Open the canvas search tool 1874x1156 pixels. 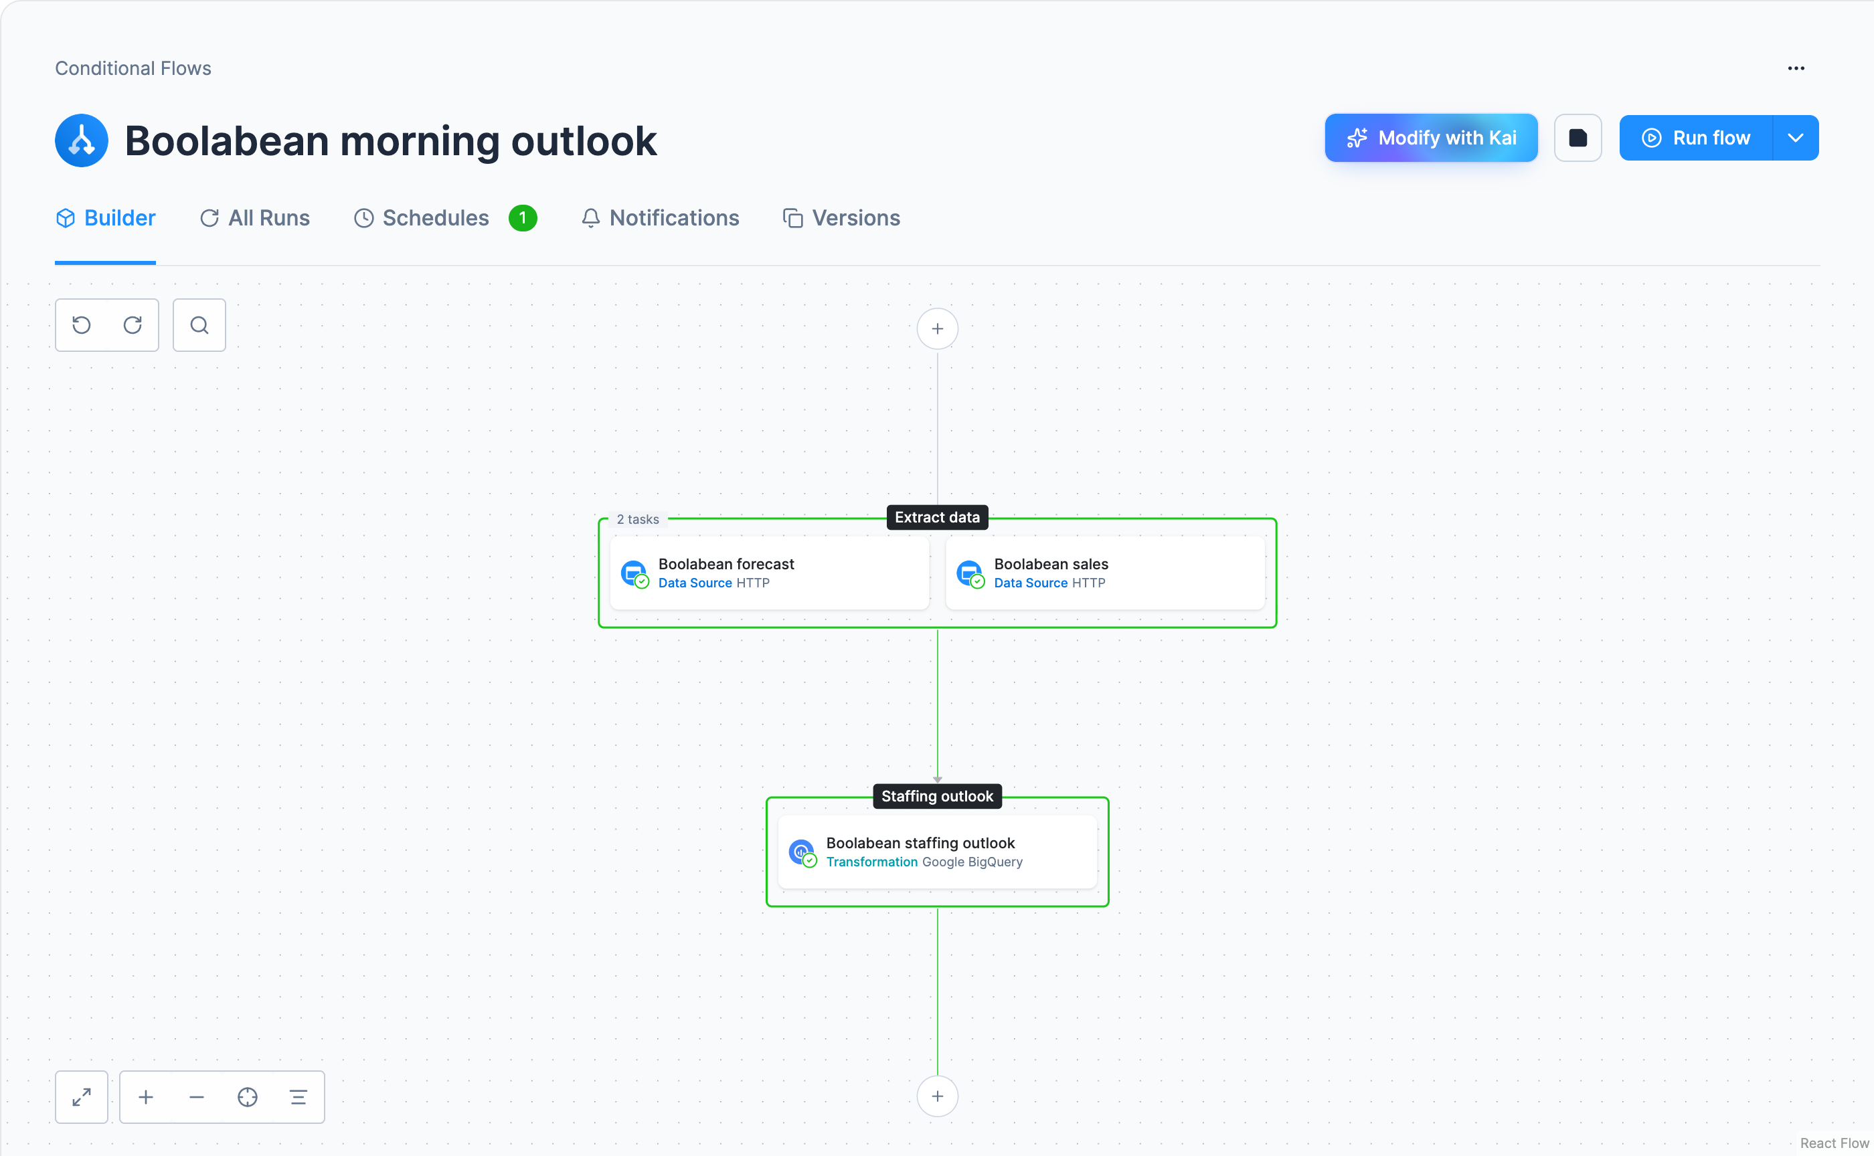(x=199, y=325)
